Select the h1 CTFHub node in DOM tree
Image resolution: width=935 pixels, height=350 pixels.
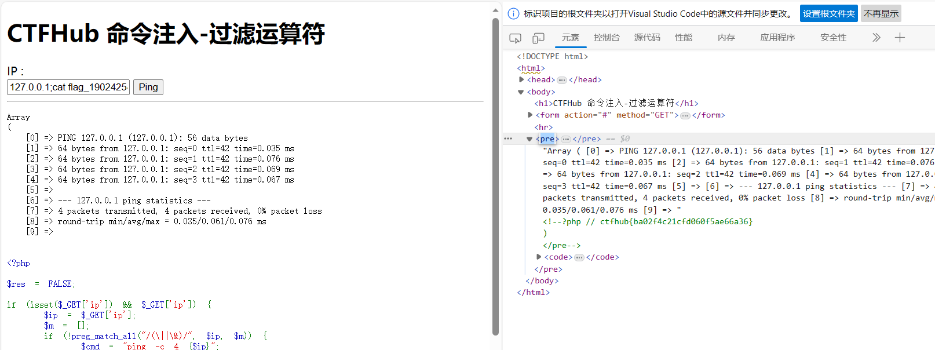pos(616,103)
